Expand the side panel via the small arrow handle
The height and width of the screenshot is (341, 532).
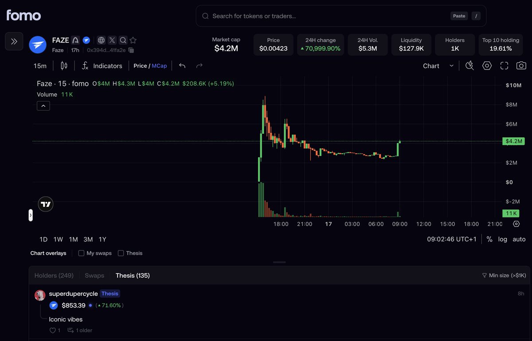click(31, 215)
